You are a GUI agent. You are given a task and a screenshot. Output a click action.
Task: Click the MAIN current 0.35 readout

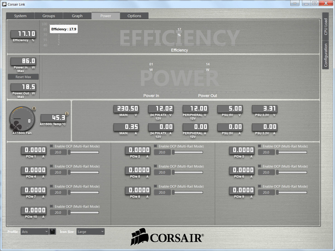pos(126,127)
